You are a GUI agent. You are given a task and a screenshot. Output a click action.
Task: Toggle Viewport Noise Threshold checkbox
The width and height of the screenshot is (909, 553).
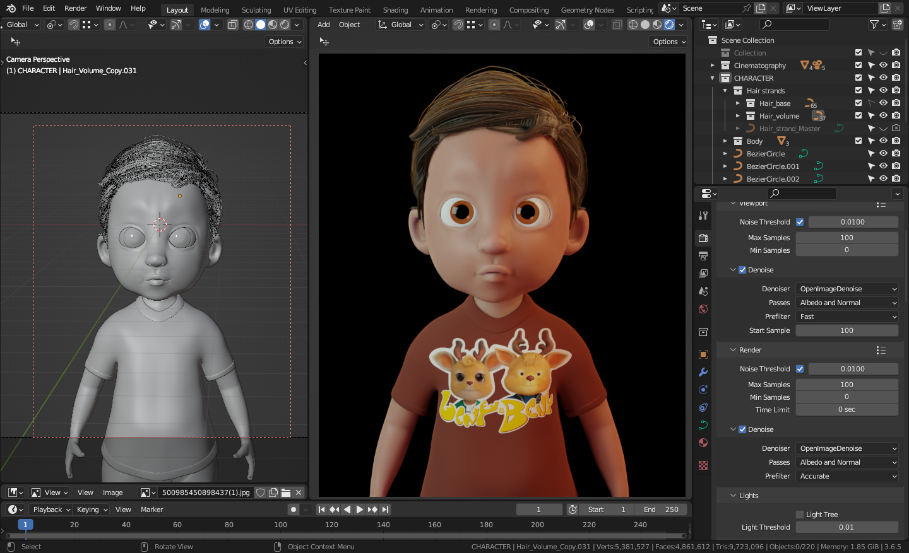pyautogui.click(x=800, y=222)
